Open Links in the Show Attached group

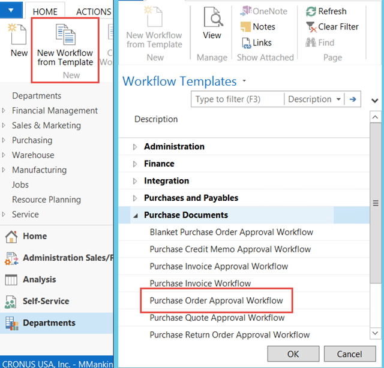[257, 43]
